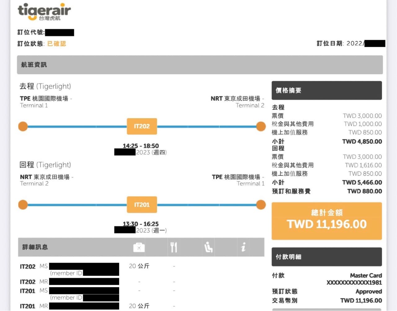Image resolution: width=397 pixels, height=311 pixels.
Task: Click return destination TPE 桃園國際機場
Action: coord(236,177)
